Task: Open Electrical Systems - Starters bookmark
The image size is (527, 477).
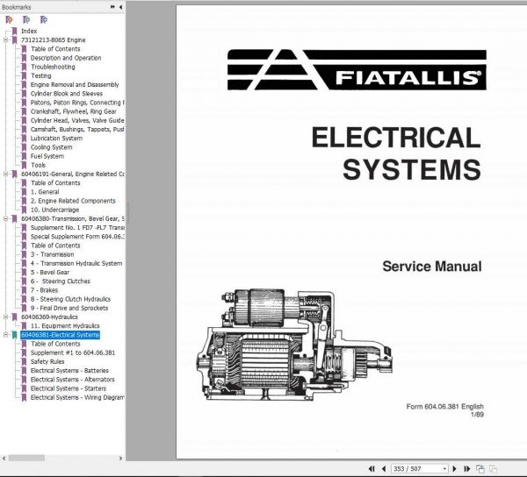Action: coord(69,388)
